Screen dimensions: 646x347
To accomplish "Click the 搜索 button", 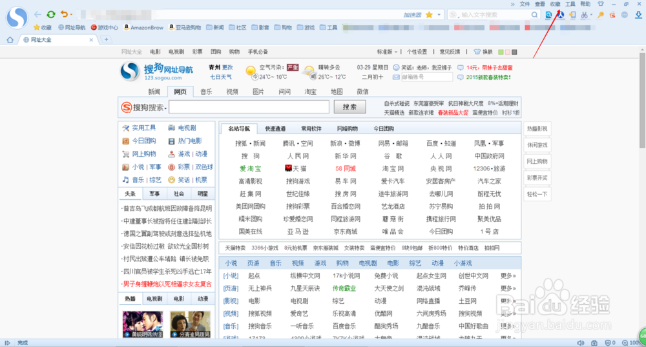I will [349, 107].
